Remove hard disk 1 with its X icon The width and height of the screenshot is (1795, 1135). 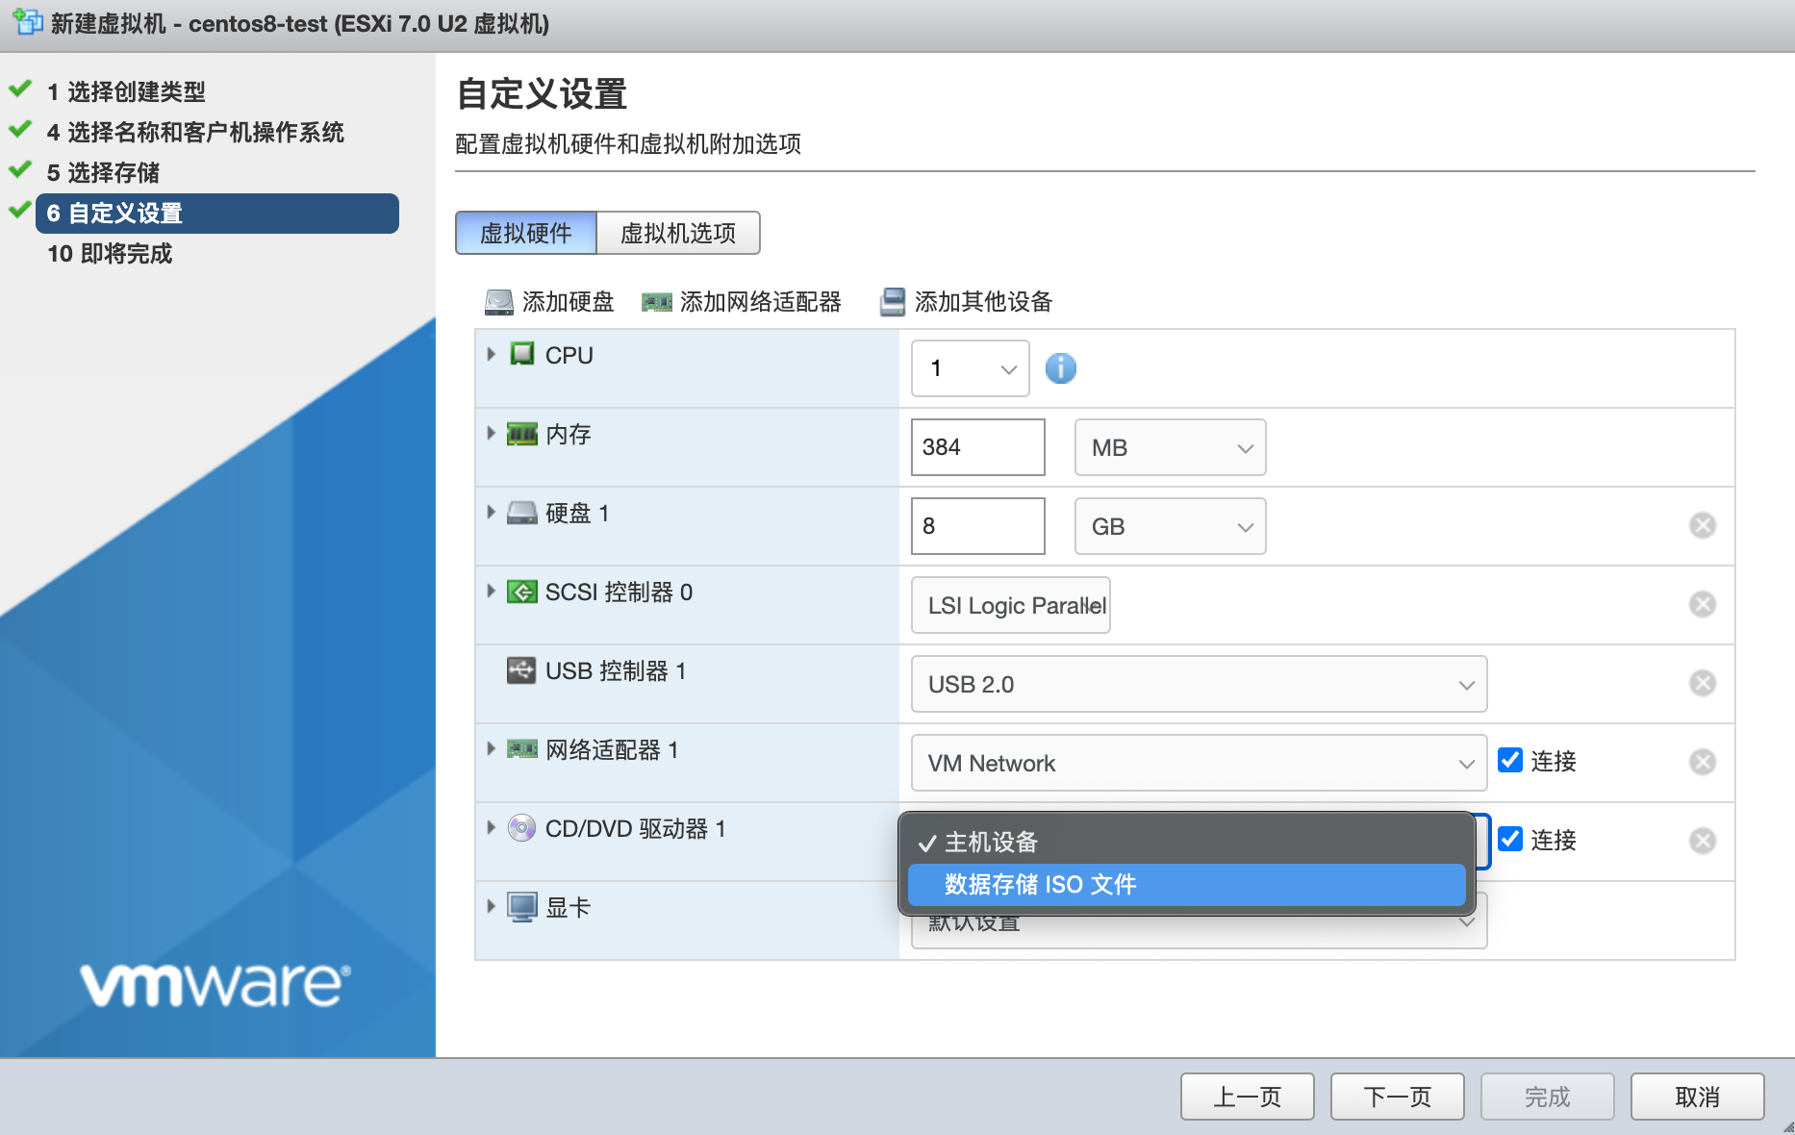click(x=1703, y=525)
